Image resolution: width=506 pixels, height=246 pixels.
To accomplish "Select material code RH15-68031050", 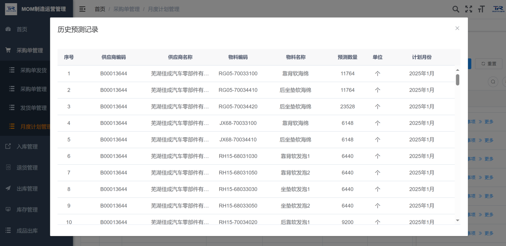I will click(x=238, y=173).
